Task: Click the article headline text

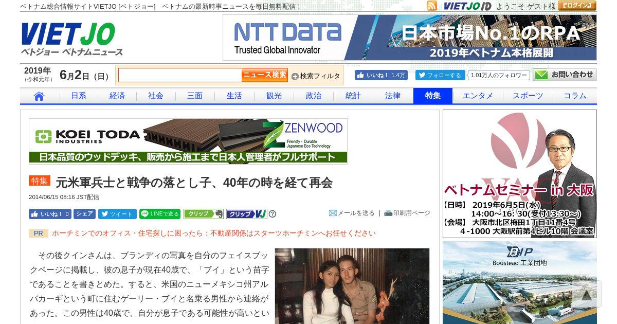Action: tap(194, 182)
